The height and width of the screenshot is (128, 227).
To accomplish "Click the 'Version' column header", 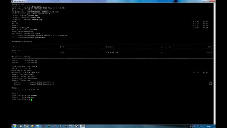I will 109,47.
